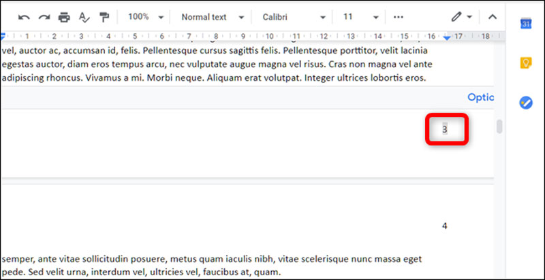
Task: Click the right indent marker on ruler
Action: point(447,37)
